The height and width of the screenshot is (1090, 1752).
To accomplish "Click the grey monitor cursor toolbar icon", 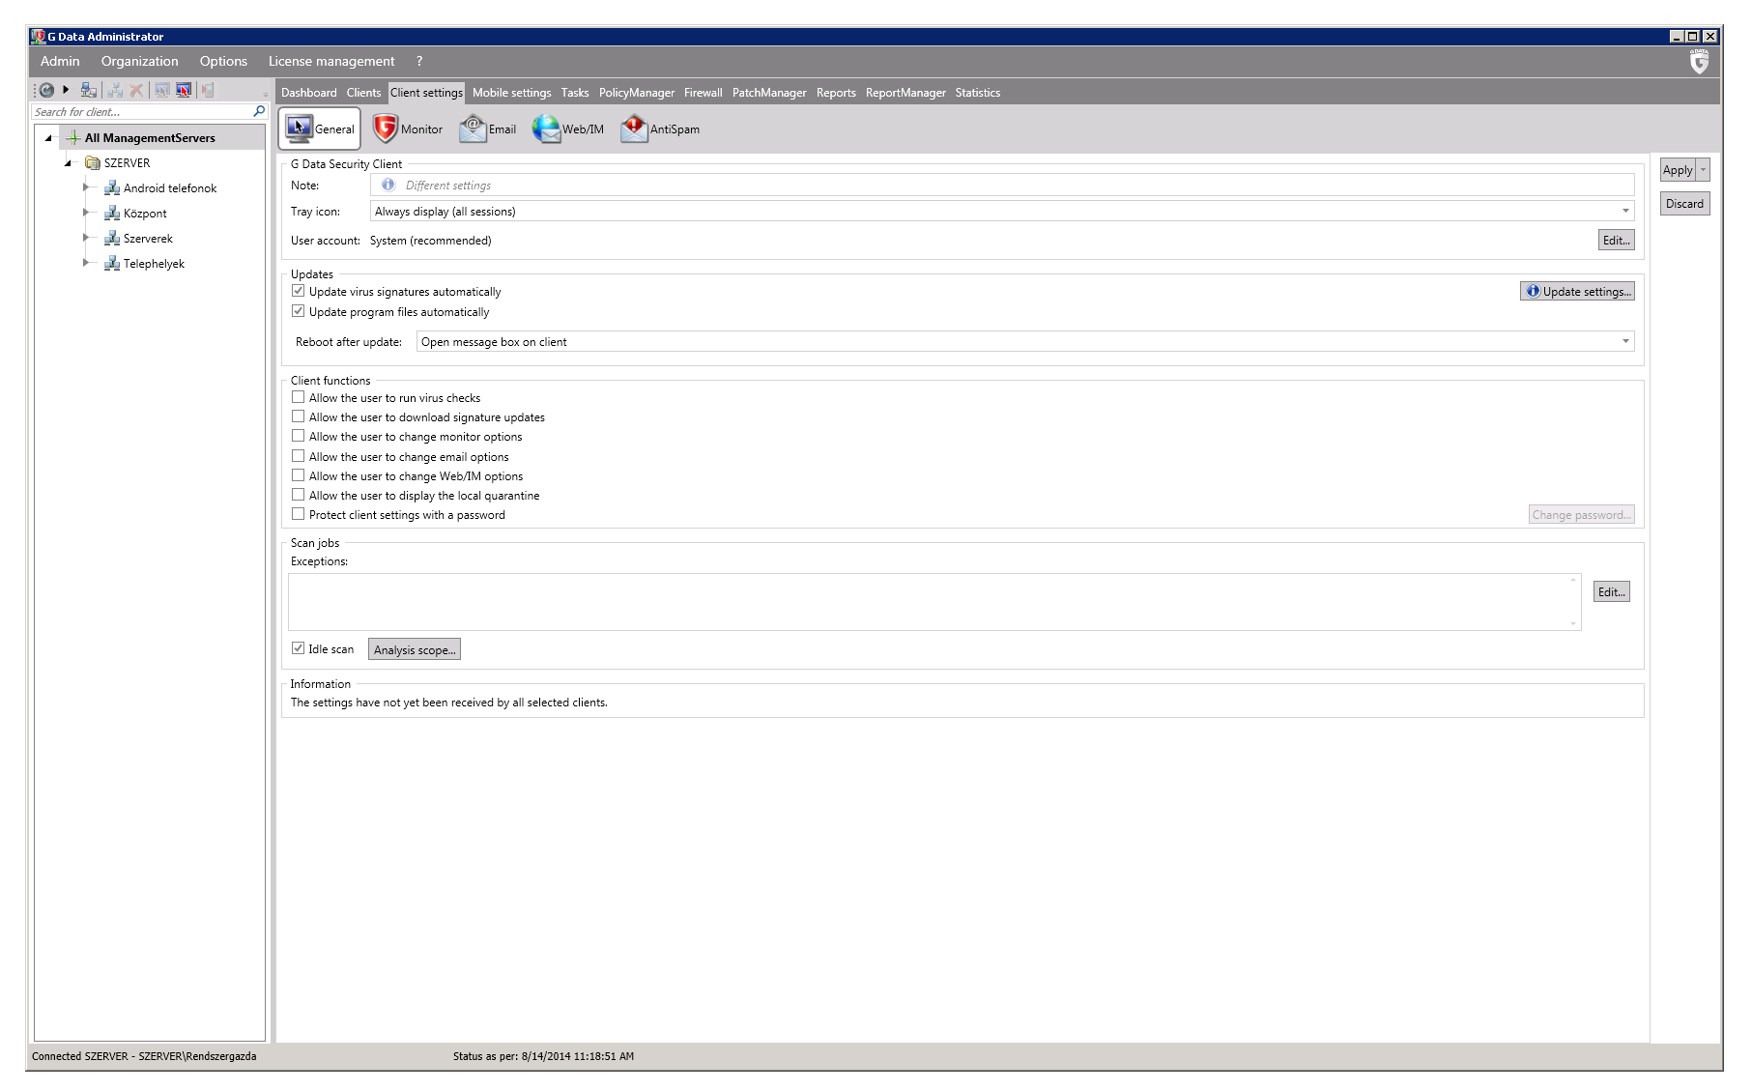I will pos(161,90).
